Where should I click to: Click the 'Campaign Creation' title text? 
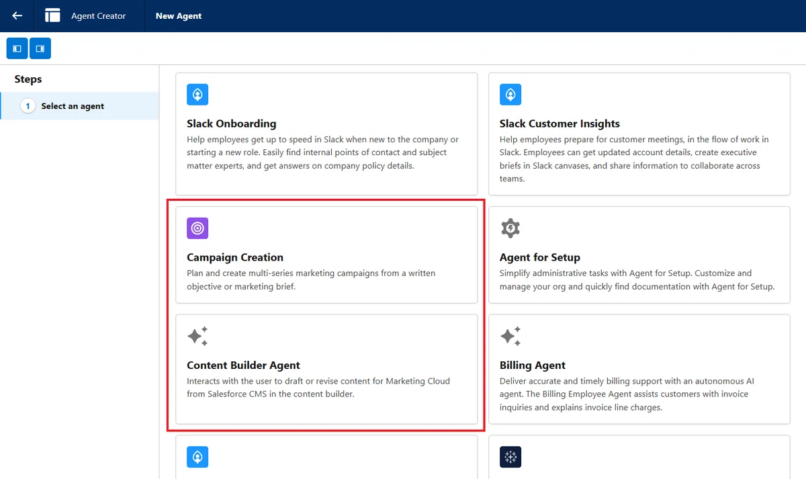(x=235, y=257)
